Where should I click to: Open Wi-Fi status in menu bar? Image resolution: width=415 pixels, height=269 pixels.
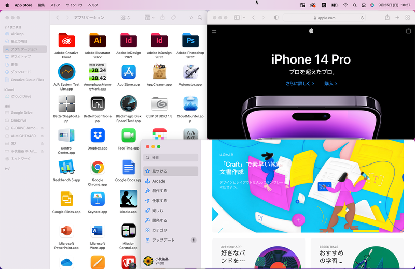click(345, 5)
